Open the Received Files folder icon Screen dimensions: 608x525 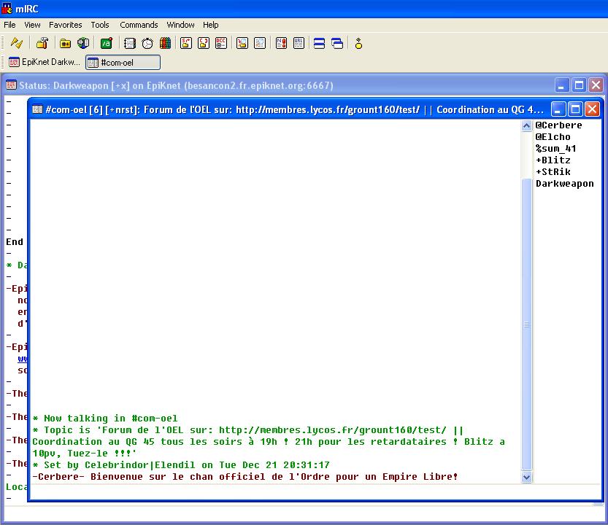coord(242,43)
